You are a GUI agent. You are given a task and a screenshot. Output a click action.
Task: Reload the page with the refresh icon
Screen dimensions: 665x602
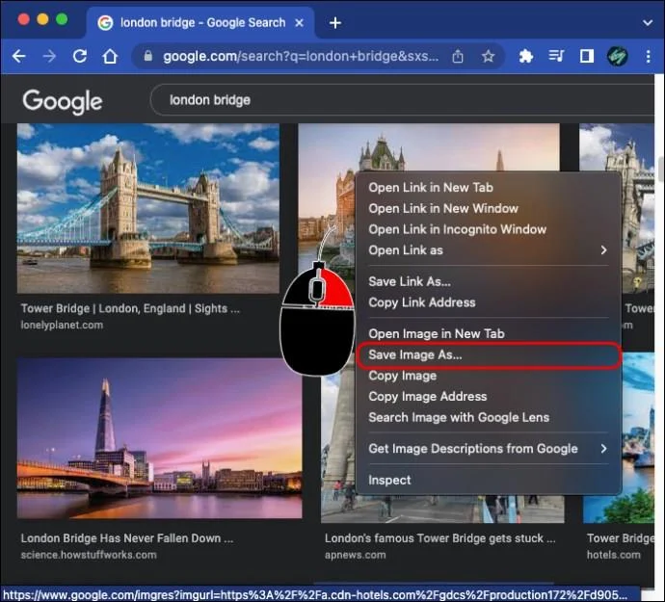click(80, 56)
